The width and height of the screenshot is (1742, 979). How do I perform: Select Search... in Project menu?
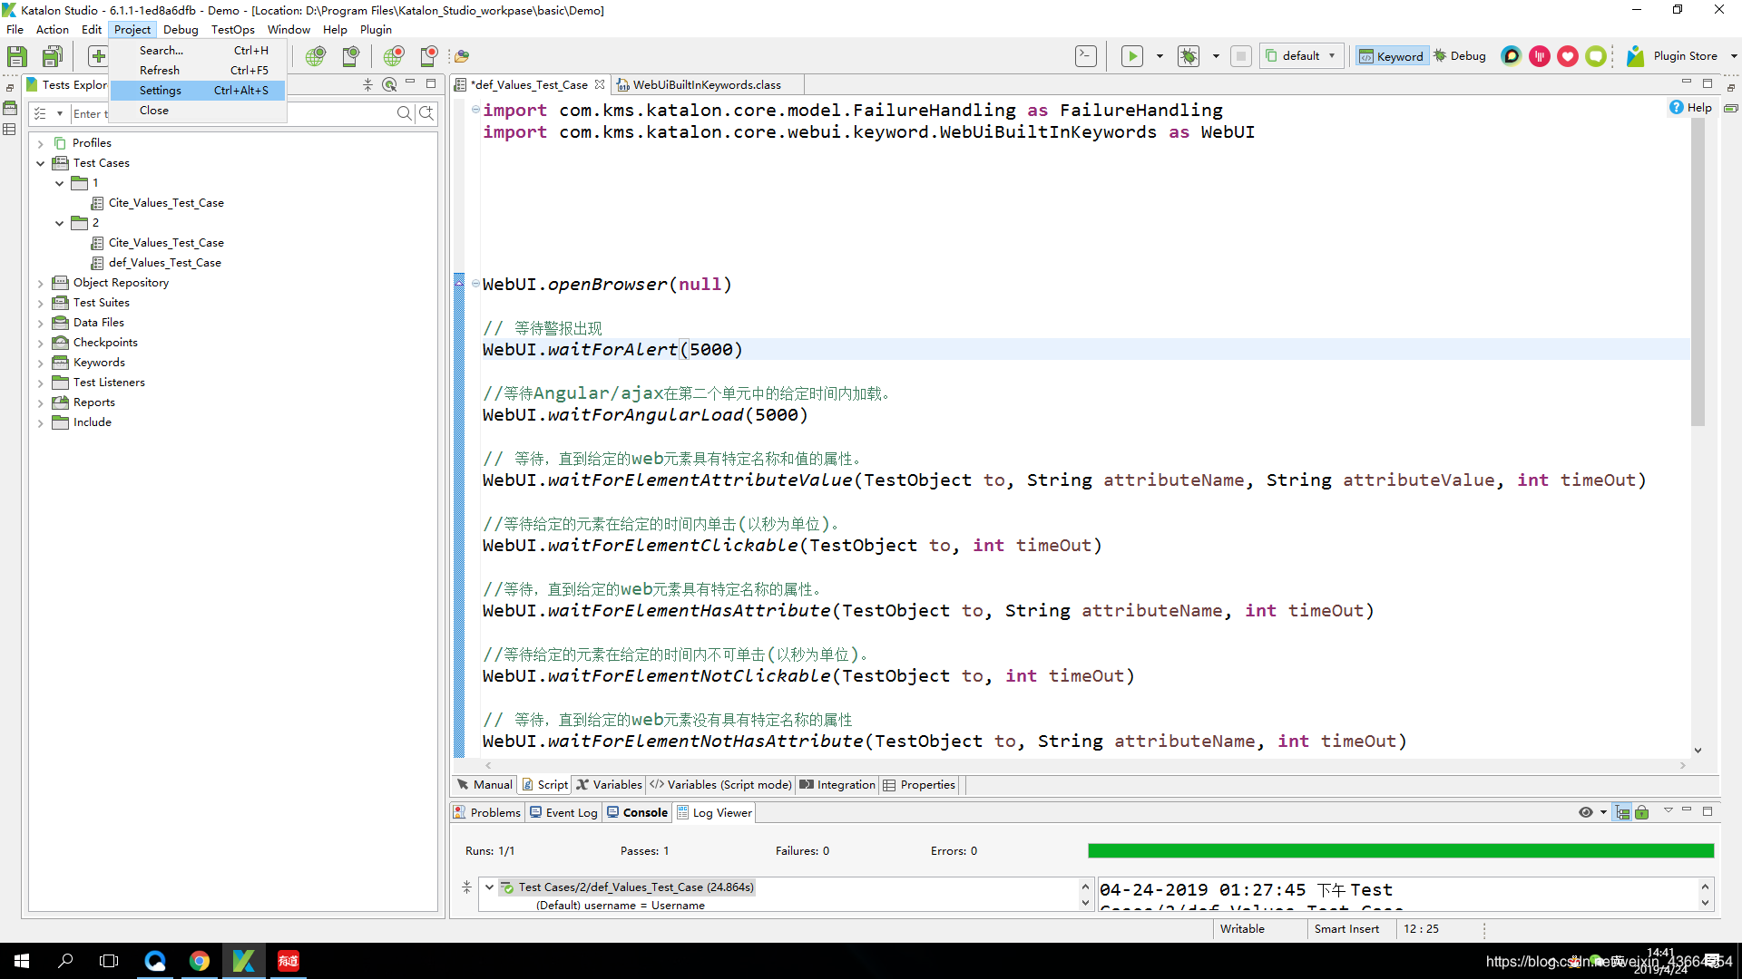(x=198, y=51)
